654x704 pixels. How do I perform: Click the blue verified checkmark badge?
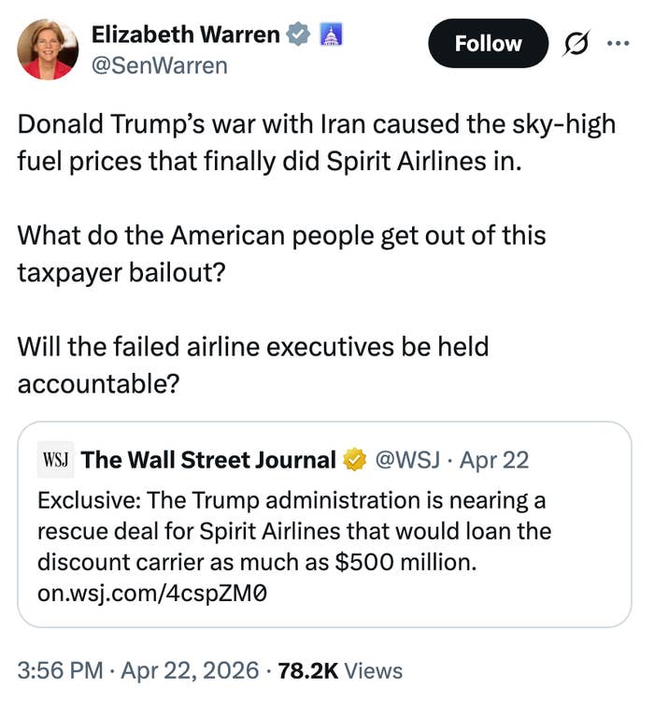point(299,36)
